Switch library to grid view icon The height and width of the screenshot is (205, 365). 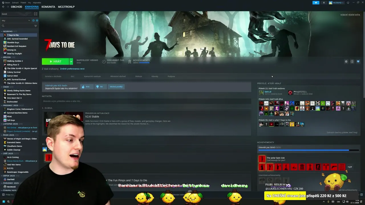pyautogui.click(x=36, y=14)
